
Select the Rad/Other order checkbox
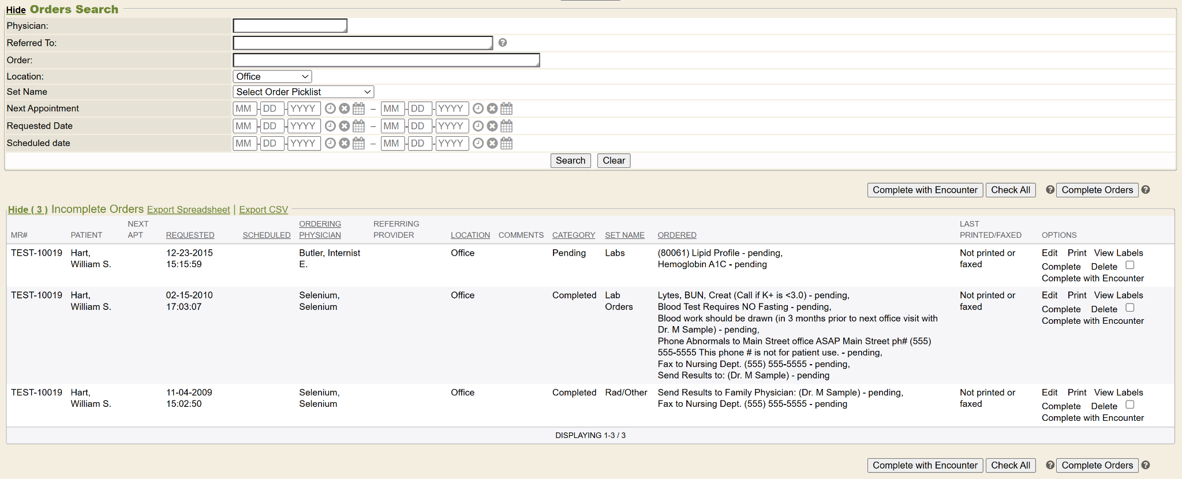pos(1130,405)
